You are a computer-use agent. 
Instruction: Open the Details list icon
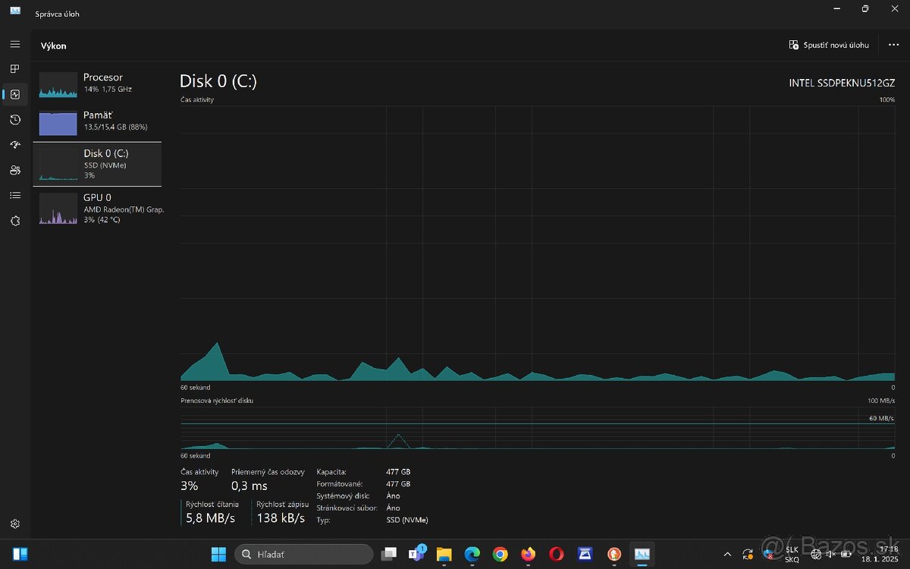click(x=14, y=195)
